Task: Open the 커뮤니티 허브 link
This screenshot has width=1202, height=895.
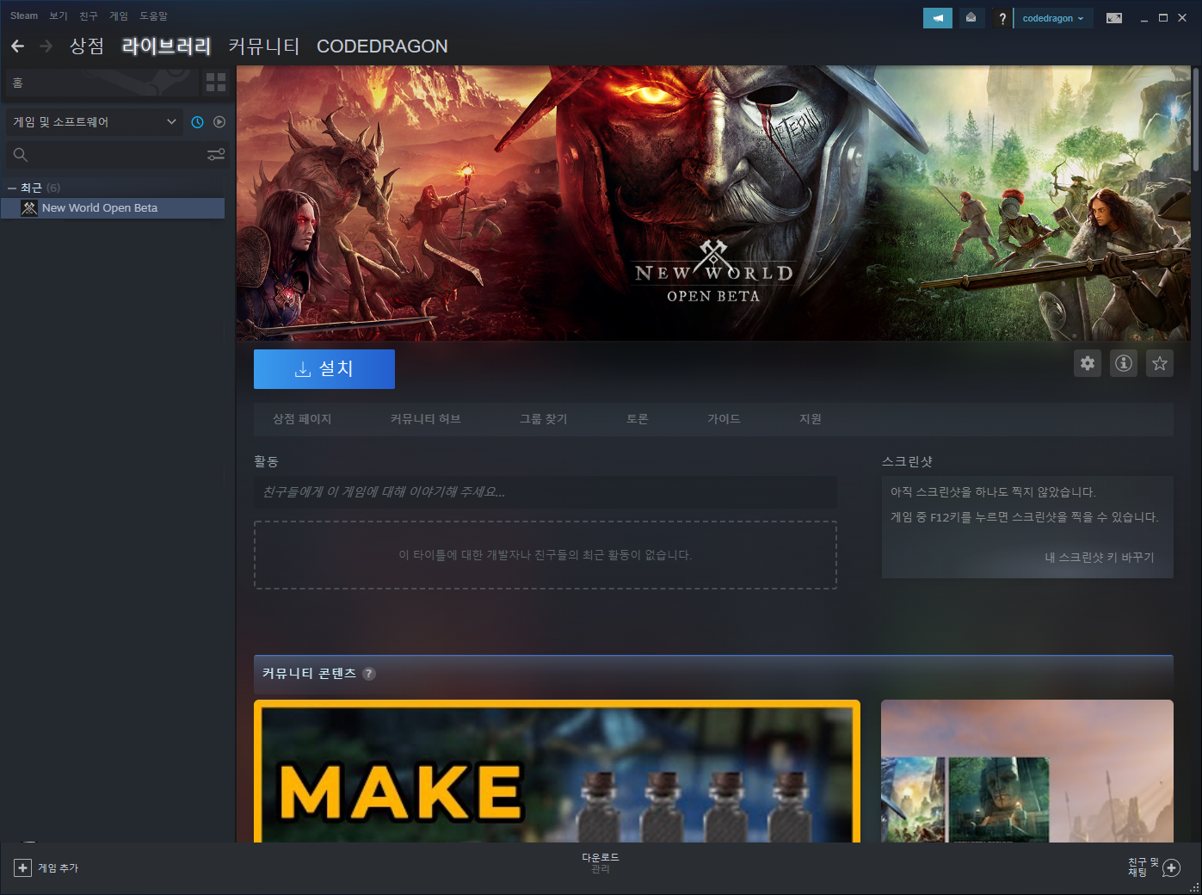Action: coord(426,419)
